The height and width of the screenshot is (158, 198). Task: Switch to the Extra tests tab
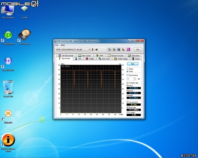click(x=134, y=56)
